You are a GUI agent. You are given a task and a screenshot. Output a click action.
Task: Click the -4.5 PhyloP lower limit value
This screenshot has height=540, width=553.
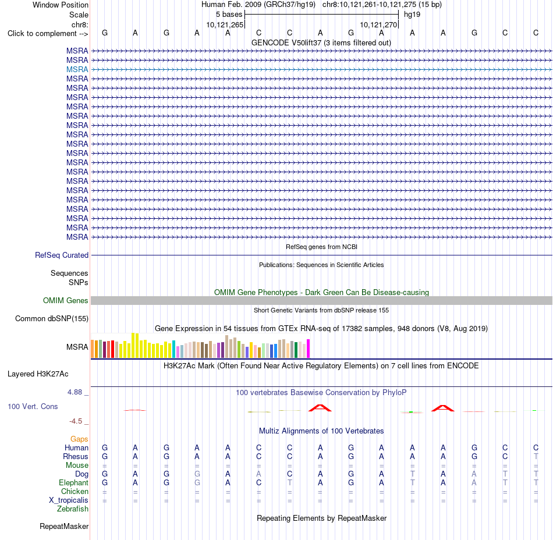(x=76, y=421)
